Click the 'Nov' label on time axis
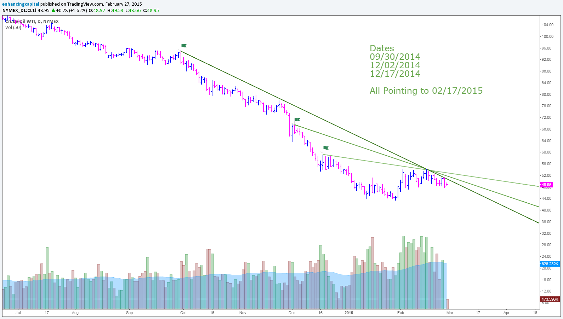563x319 pixels. [243, 313]
